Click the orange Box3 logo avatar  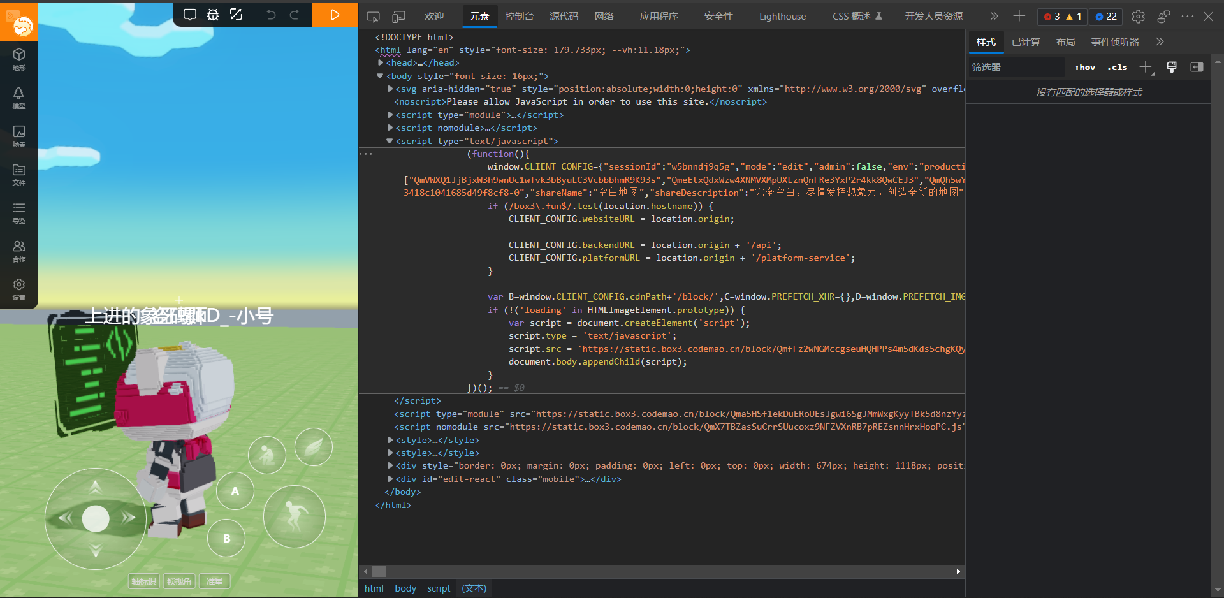point(22,25)
